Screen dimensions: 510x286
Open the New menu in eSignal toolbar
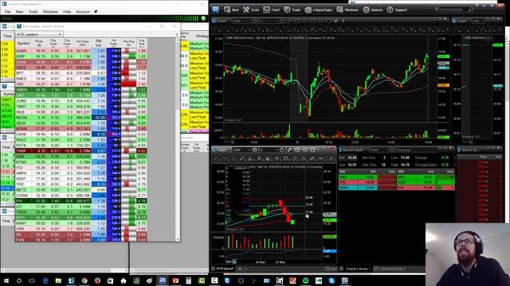[x=231, y=10]
